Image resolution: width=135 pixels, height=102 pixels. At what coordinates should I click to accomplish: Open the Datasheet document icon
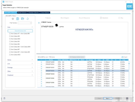[x=101, y=18]
